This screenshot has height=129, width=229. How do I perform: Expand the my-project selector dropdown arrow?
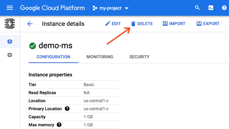(x=127, y=8)
